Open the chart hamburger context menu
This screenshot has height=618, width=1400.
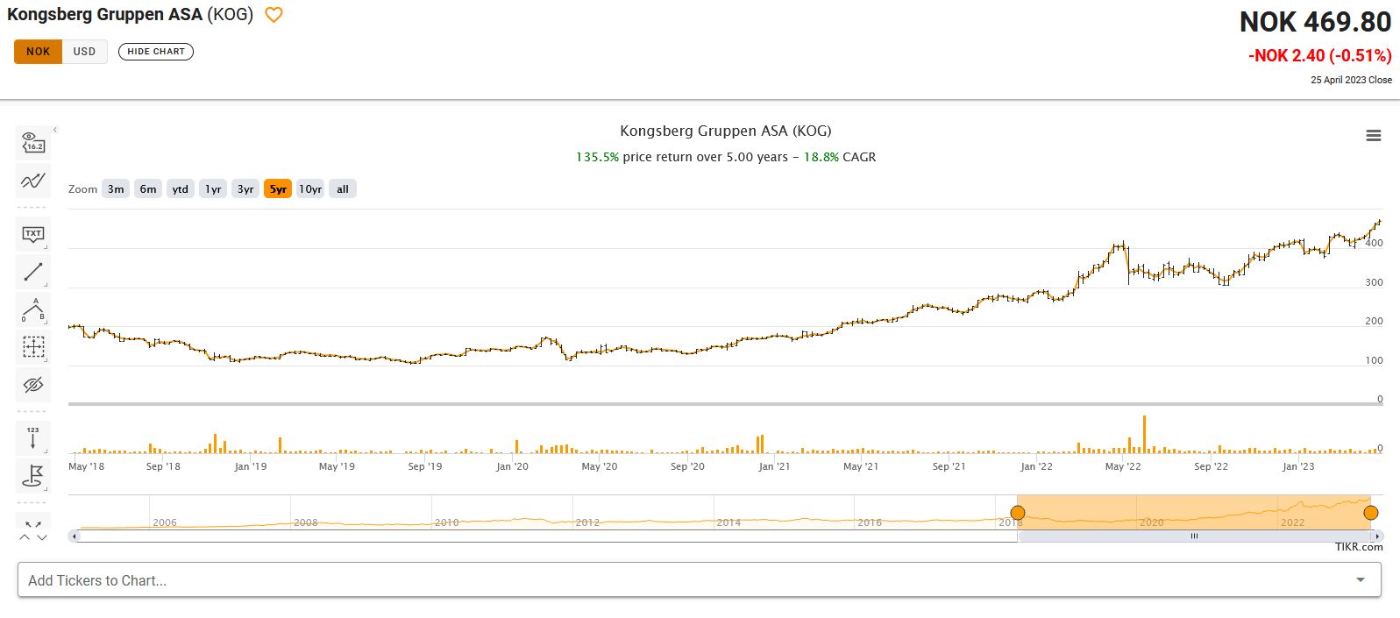(1374, 136)
